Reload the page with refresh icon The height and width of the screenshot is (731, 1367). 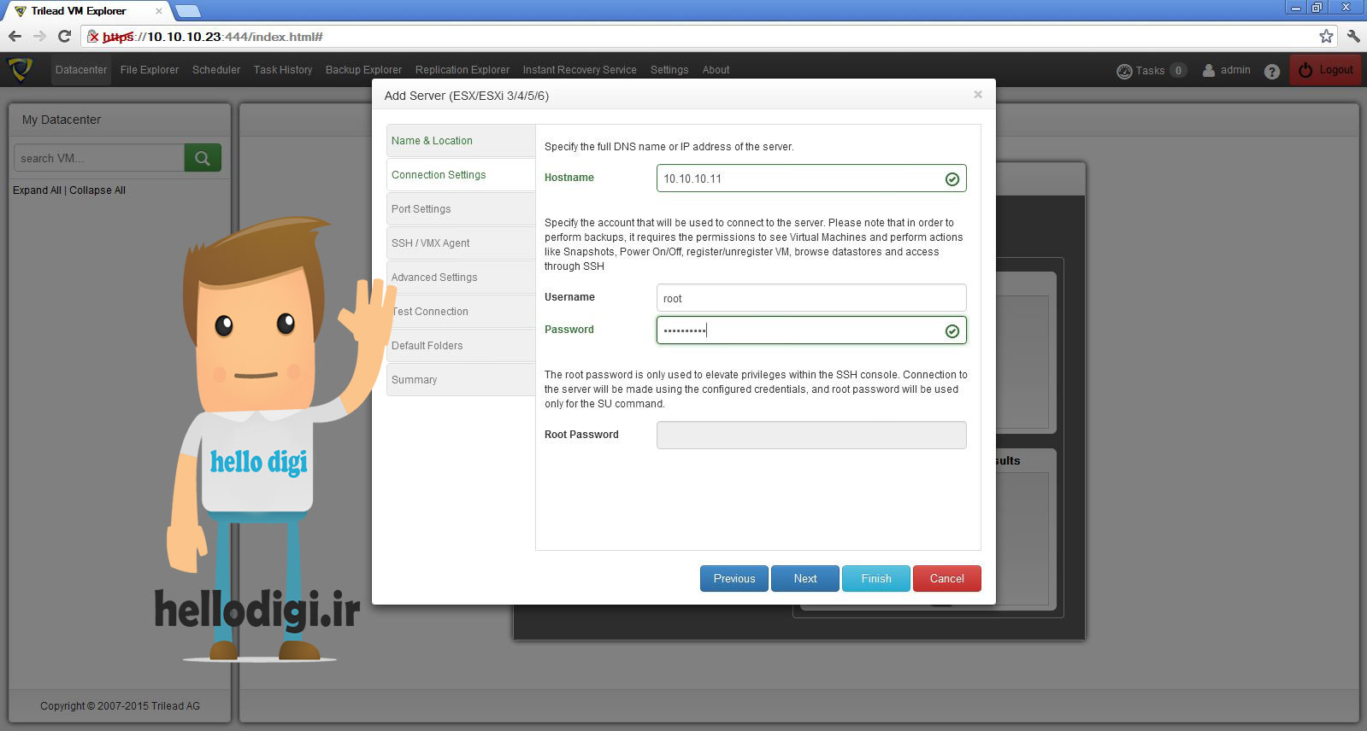64,37
